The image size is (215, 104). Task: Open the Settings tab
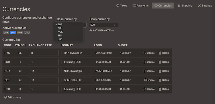click(205, 6)
